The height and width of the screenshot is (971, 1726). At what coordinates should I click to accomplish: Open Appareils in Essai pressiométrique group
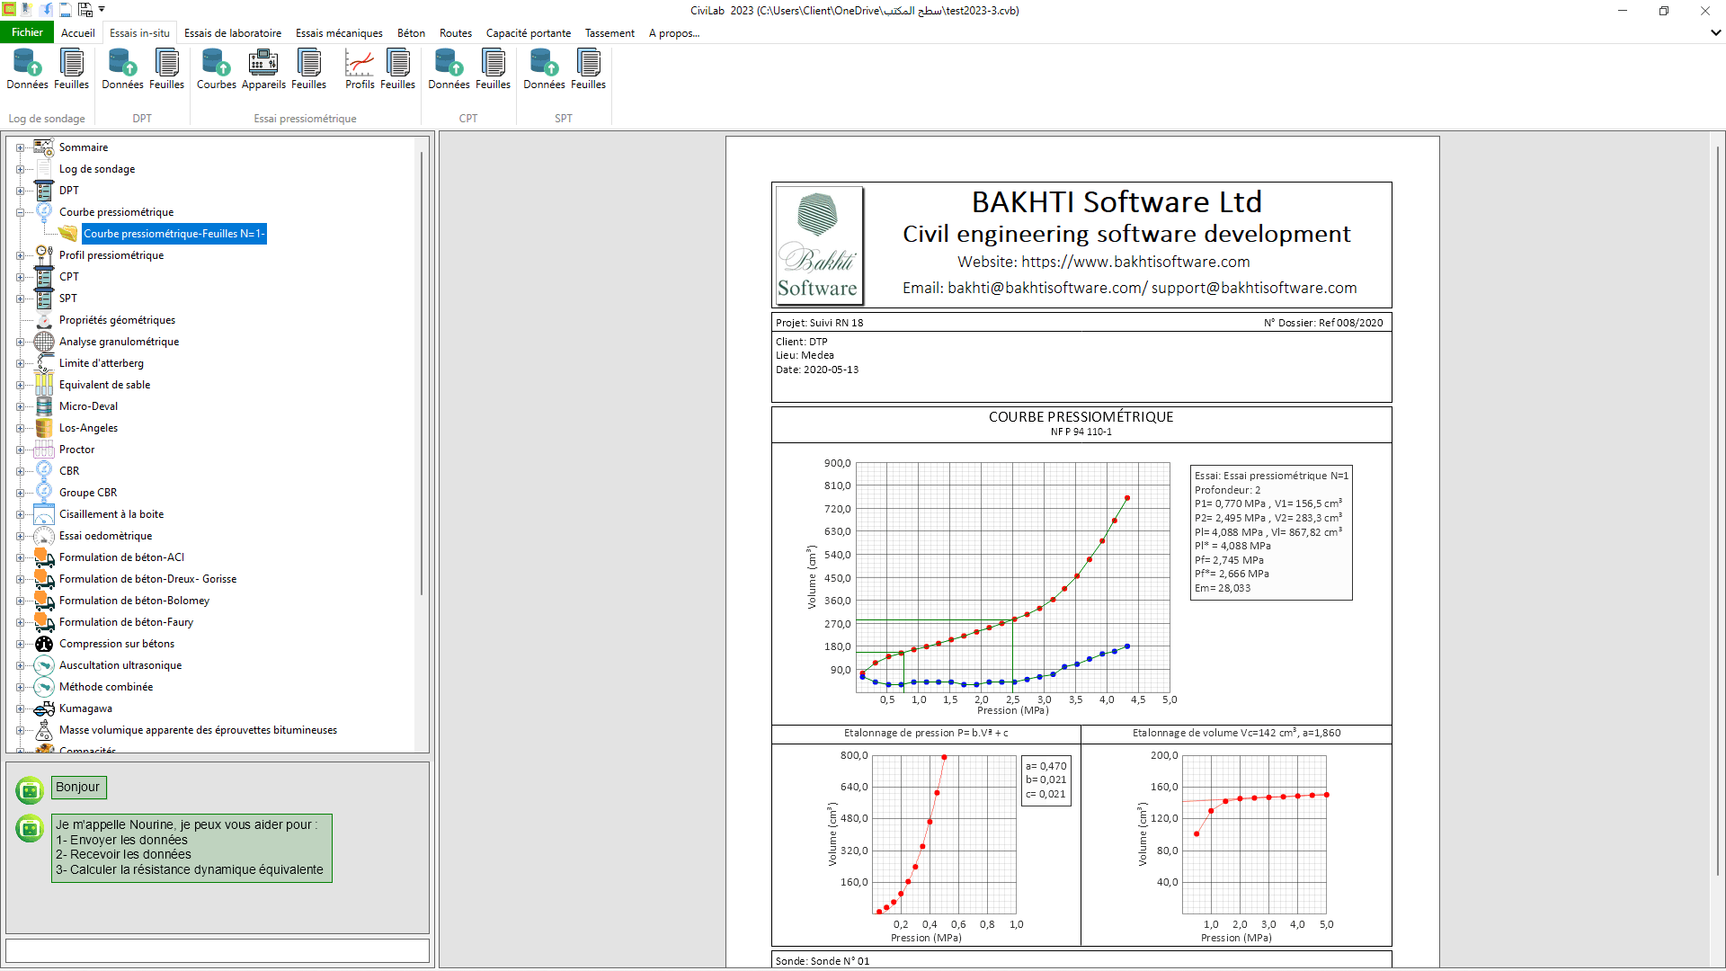pyautogui.click(x=263, y=69)
